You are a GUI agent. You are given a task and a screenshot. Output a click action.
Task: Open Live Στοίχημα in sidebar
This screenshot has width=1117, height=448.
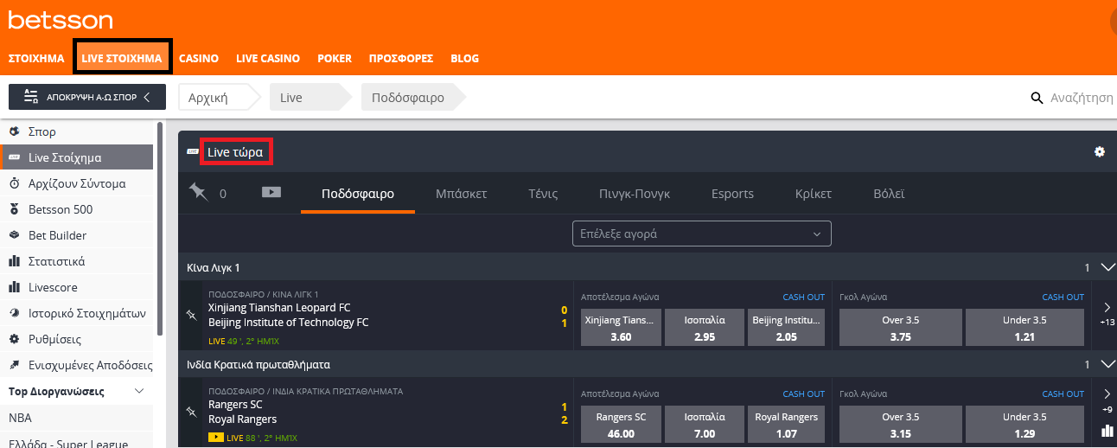[x=77, y=157]
